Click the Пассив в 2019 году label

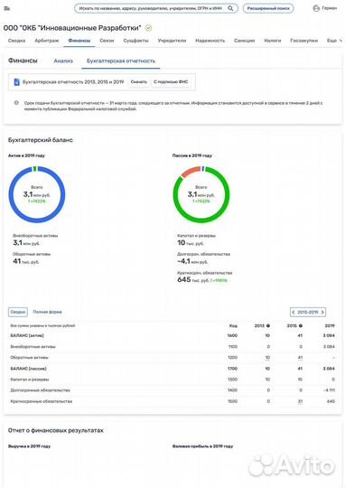pyautogui.click(x=192, y=155)
